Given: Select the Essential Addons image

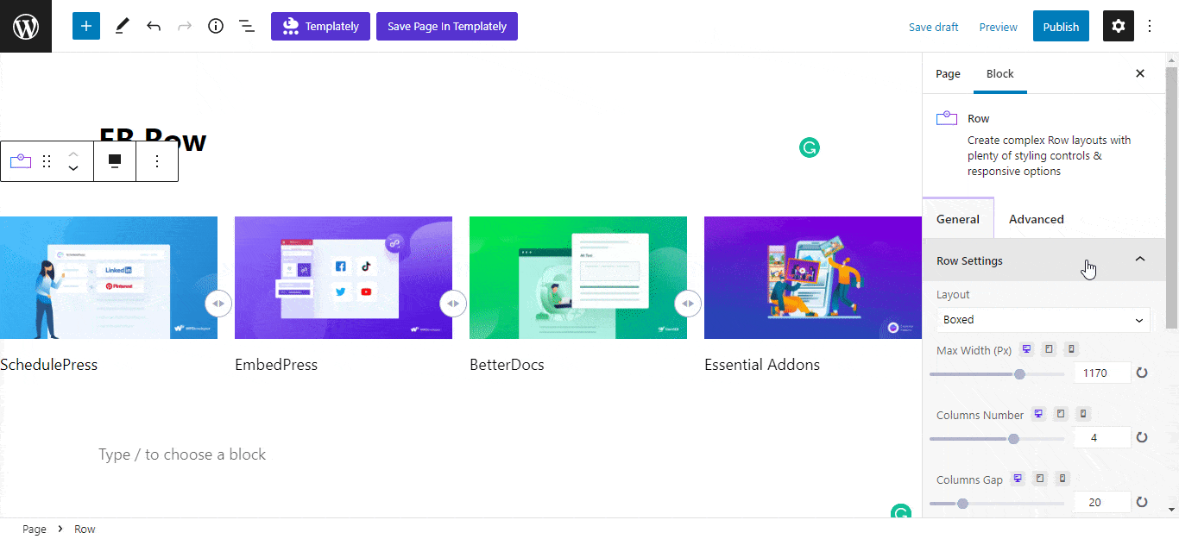Looking at the screenshot, I should (x=813, y=278).
